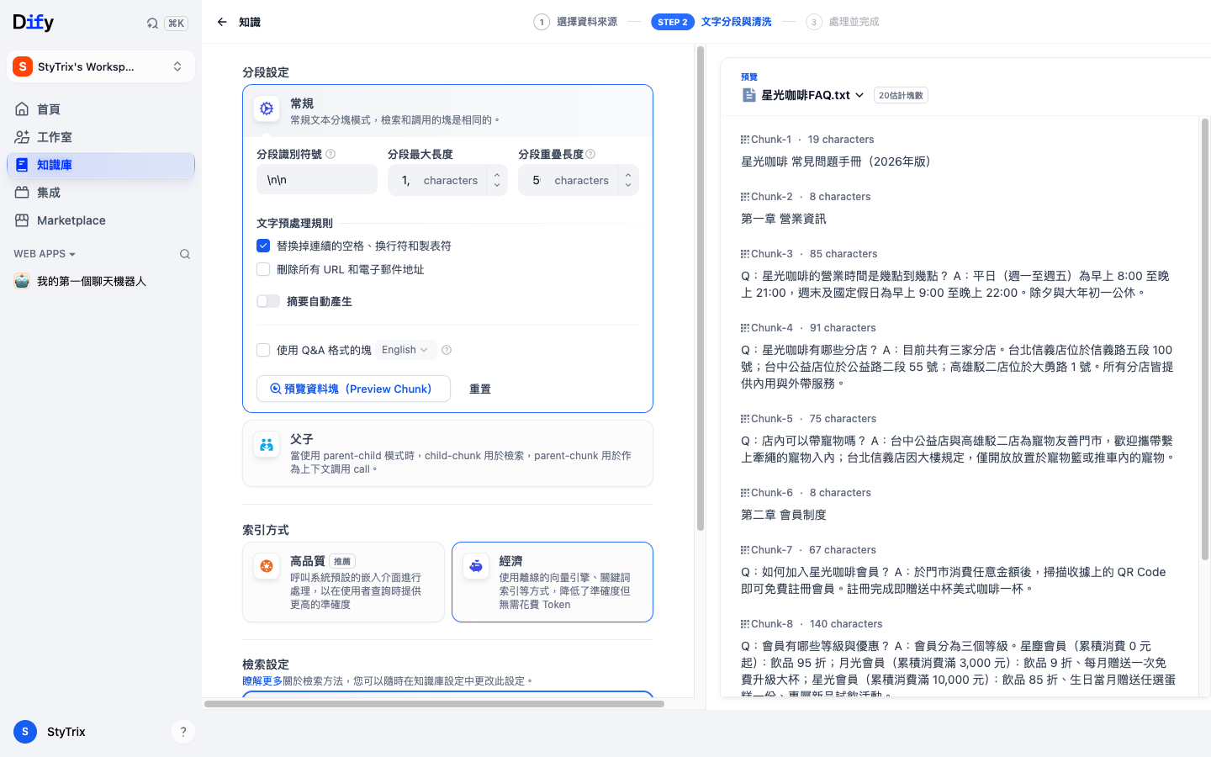Click the 高品質 orange index icon
The height and width of the screenshot is (757, 1211).
click(267, 566)
